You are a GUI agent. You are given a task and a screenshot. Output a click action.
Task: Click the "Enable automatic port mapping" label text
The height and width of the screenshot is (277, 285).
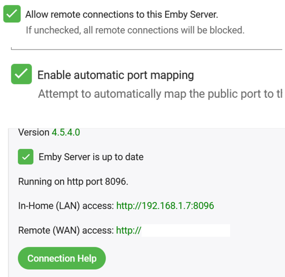pyautogui.click(x=115, y=75)
